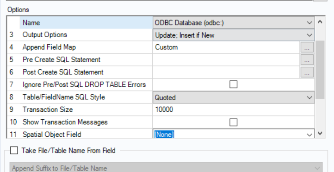The width and height of the screenshot is (334, 172).
Task: Click the options list scroll up arrow
Action: pyautogui.click(x=320, y=22)
